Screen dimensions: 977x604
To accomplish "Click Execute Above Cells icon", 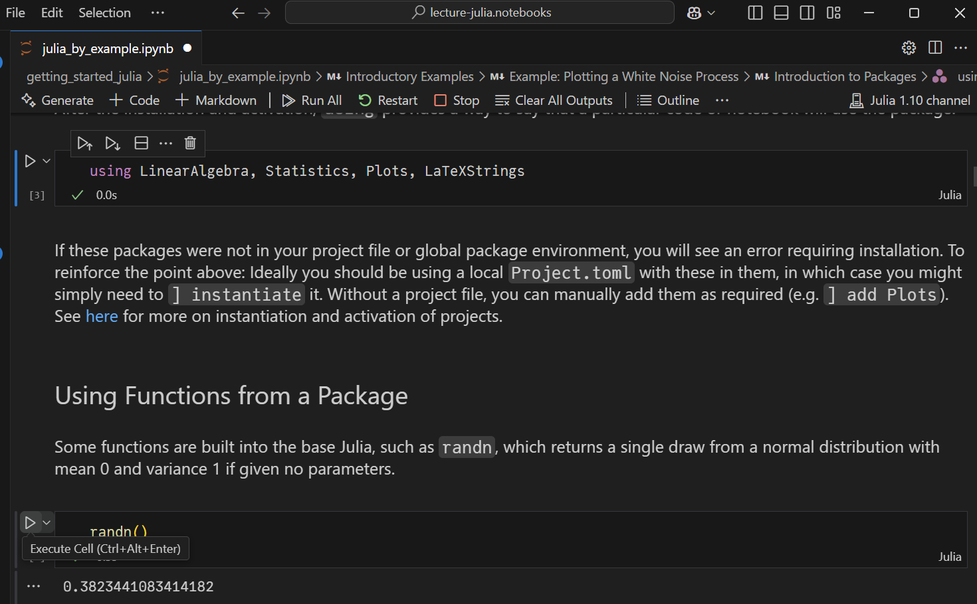I will pos(84,143).
